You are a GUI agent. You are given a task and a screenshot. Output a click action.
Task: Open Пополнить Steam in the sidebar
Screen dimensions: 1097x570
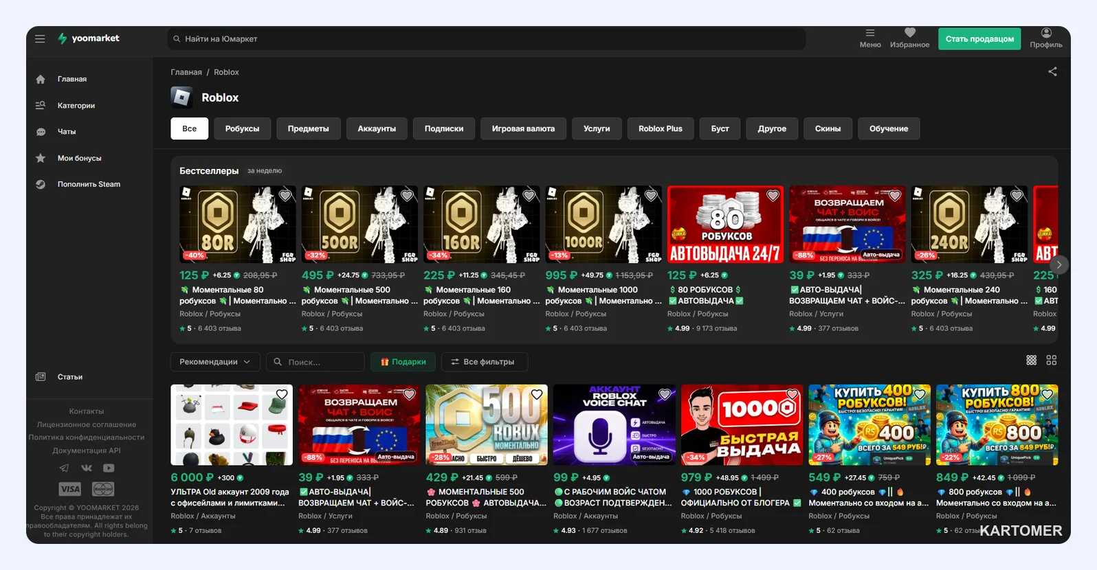point(89,184)
